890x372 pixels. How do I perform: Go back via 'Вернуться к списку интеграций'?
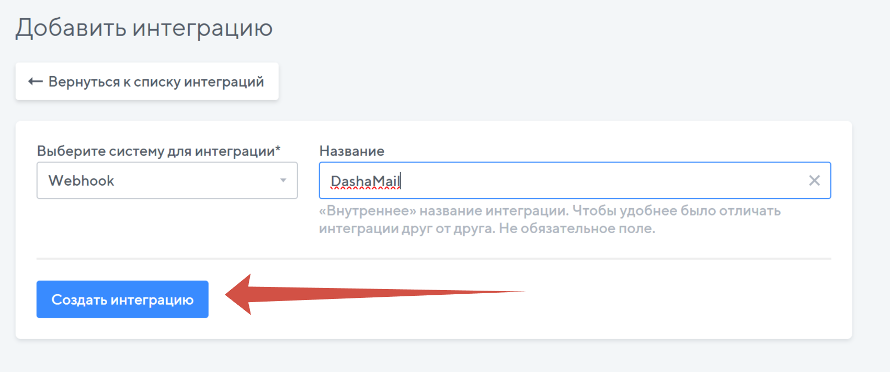point(156,81)
